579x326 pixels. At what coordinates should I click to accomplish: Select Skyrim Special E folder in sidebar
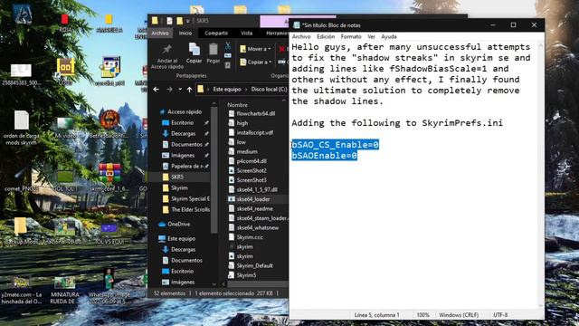tap(190, 199)
